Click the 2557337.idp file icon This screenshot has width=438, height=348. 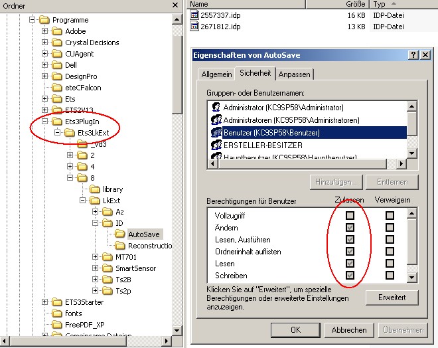click(194, 14)
